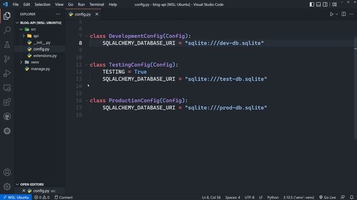
Task: Click the Connect status bar item
Action: [x=64, y=197]
